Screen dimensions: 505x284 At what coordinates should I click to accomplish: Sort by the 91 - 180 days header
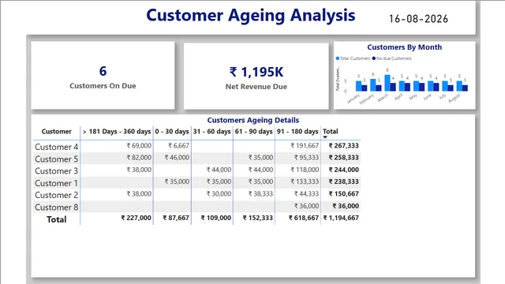(297, 132)
